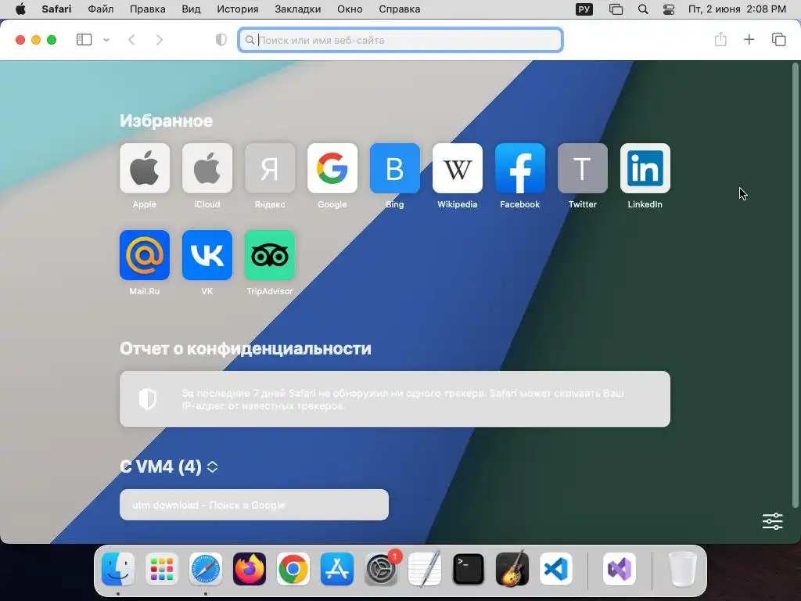Open Safari from the Dock
The width and height of the screenshot is (801, 601).
pyautogui.click(x=206, y=569)
